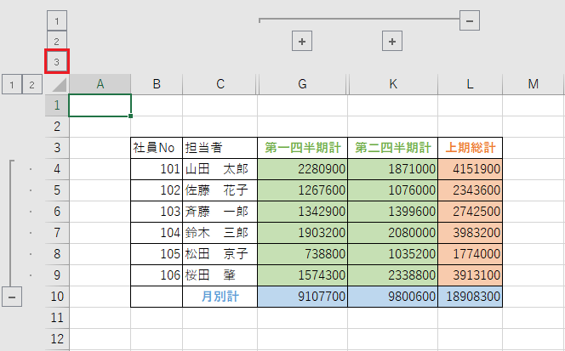Select row 7 header
The height and width of the screenshot is (351, 565).
pyautogui.click(x=57, y=233)
